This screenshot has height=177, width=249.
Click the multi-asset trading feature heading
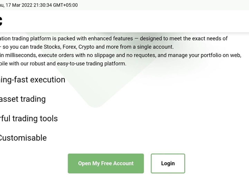tap(23, 99)
